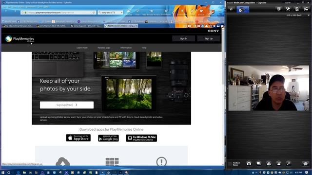
Task: Close the PlayMemories Online browser tab
Action: [x=136, y=26]
